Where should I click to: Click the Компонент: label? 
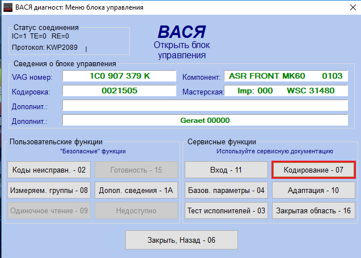[201, 77]
